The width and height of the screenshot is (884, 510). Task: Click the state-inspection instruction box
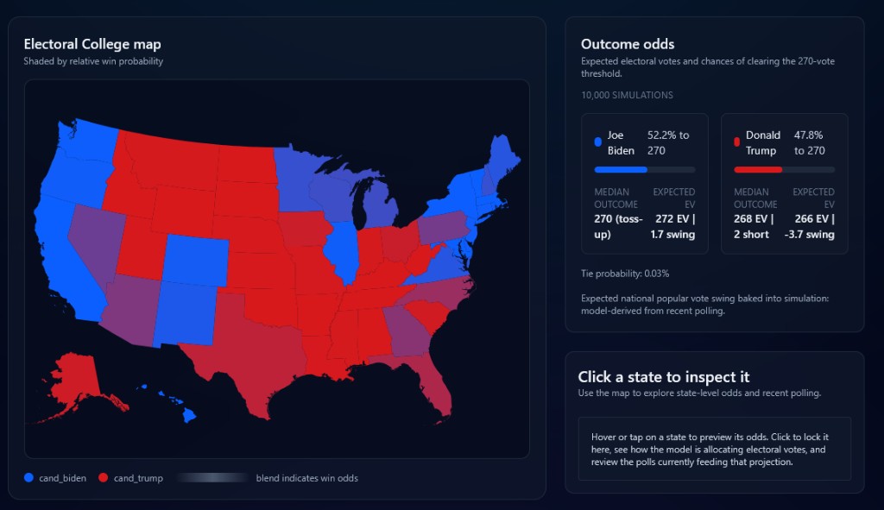pos(714,449)
